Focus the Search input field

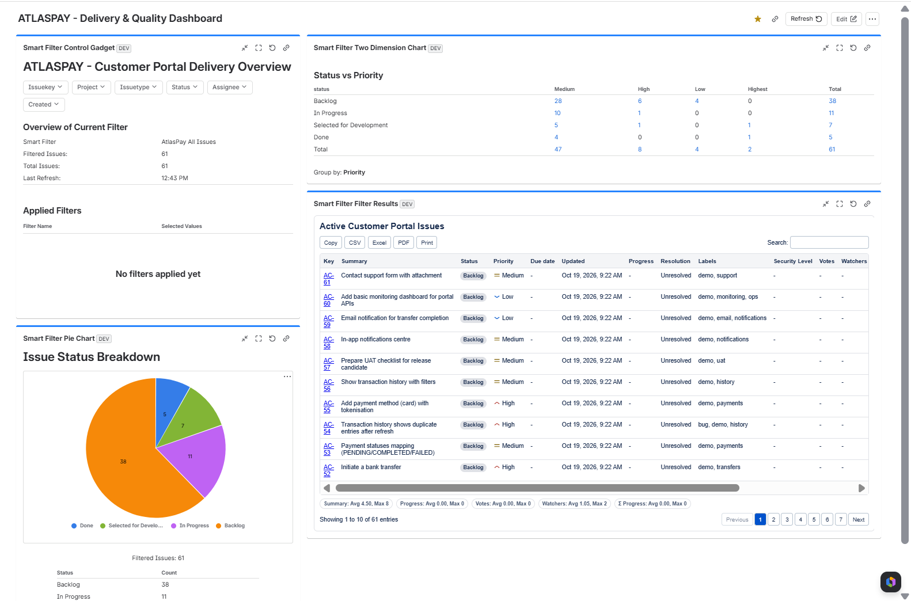pyautogui.click(x=829, y=242)
